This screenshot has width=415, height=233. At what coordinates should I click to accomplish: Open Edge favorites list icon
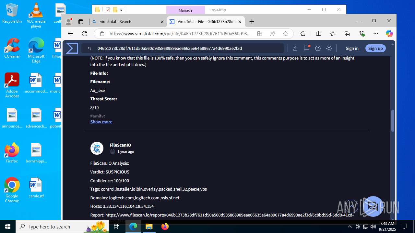[333, 34]
